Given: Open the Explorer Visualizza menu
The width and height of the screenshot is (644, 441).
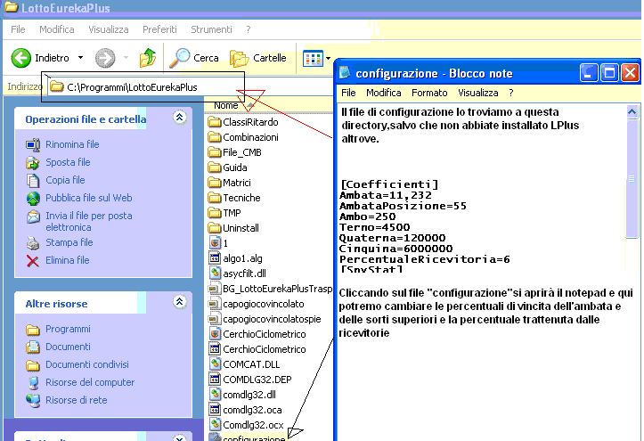Looking at the screenshot, I should coord(109,29).
